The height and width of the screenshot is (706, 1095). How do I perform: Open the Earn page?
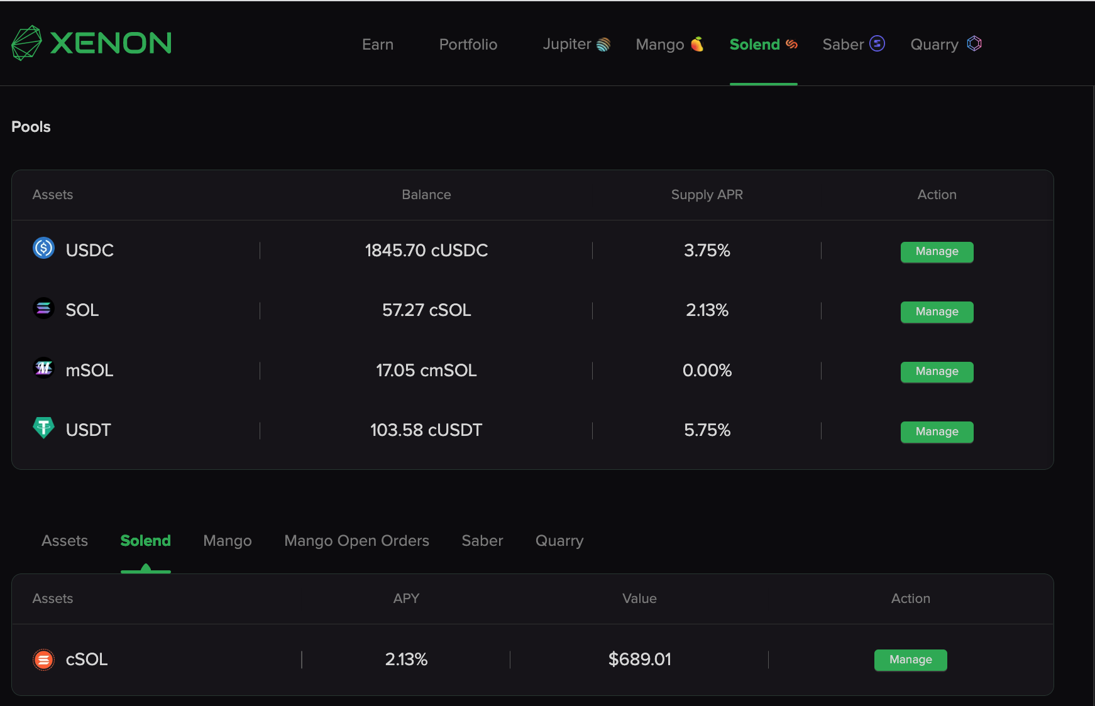(x=378, y=45)
